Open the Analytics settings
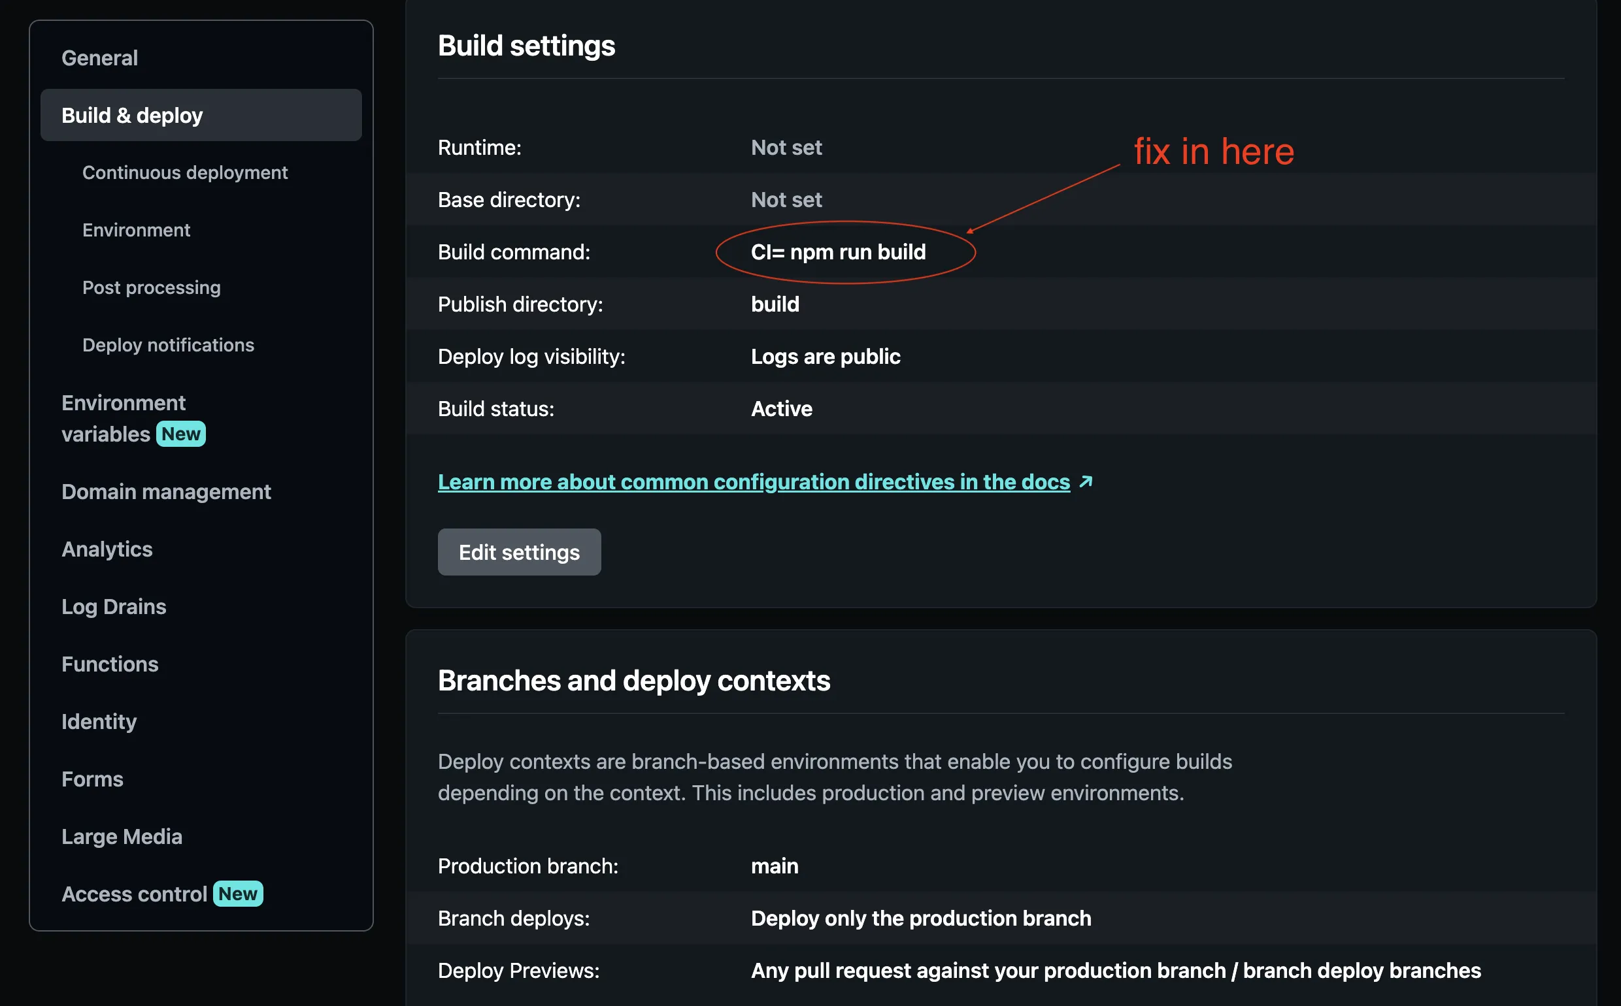 coord(107,549)
